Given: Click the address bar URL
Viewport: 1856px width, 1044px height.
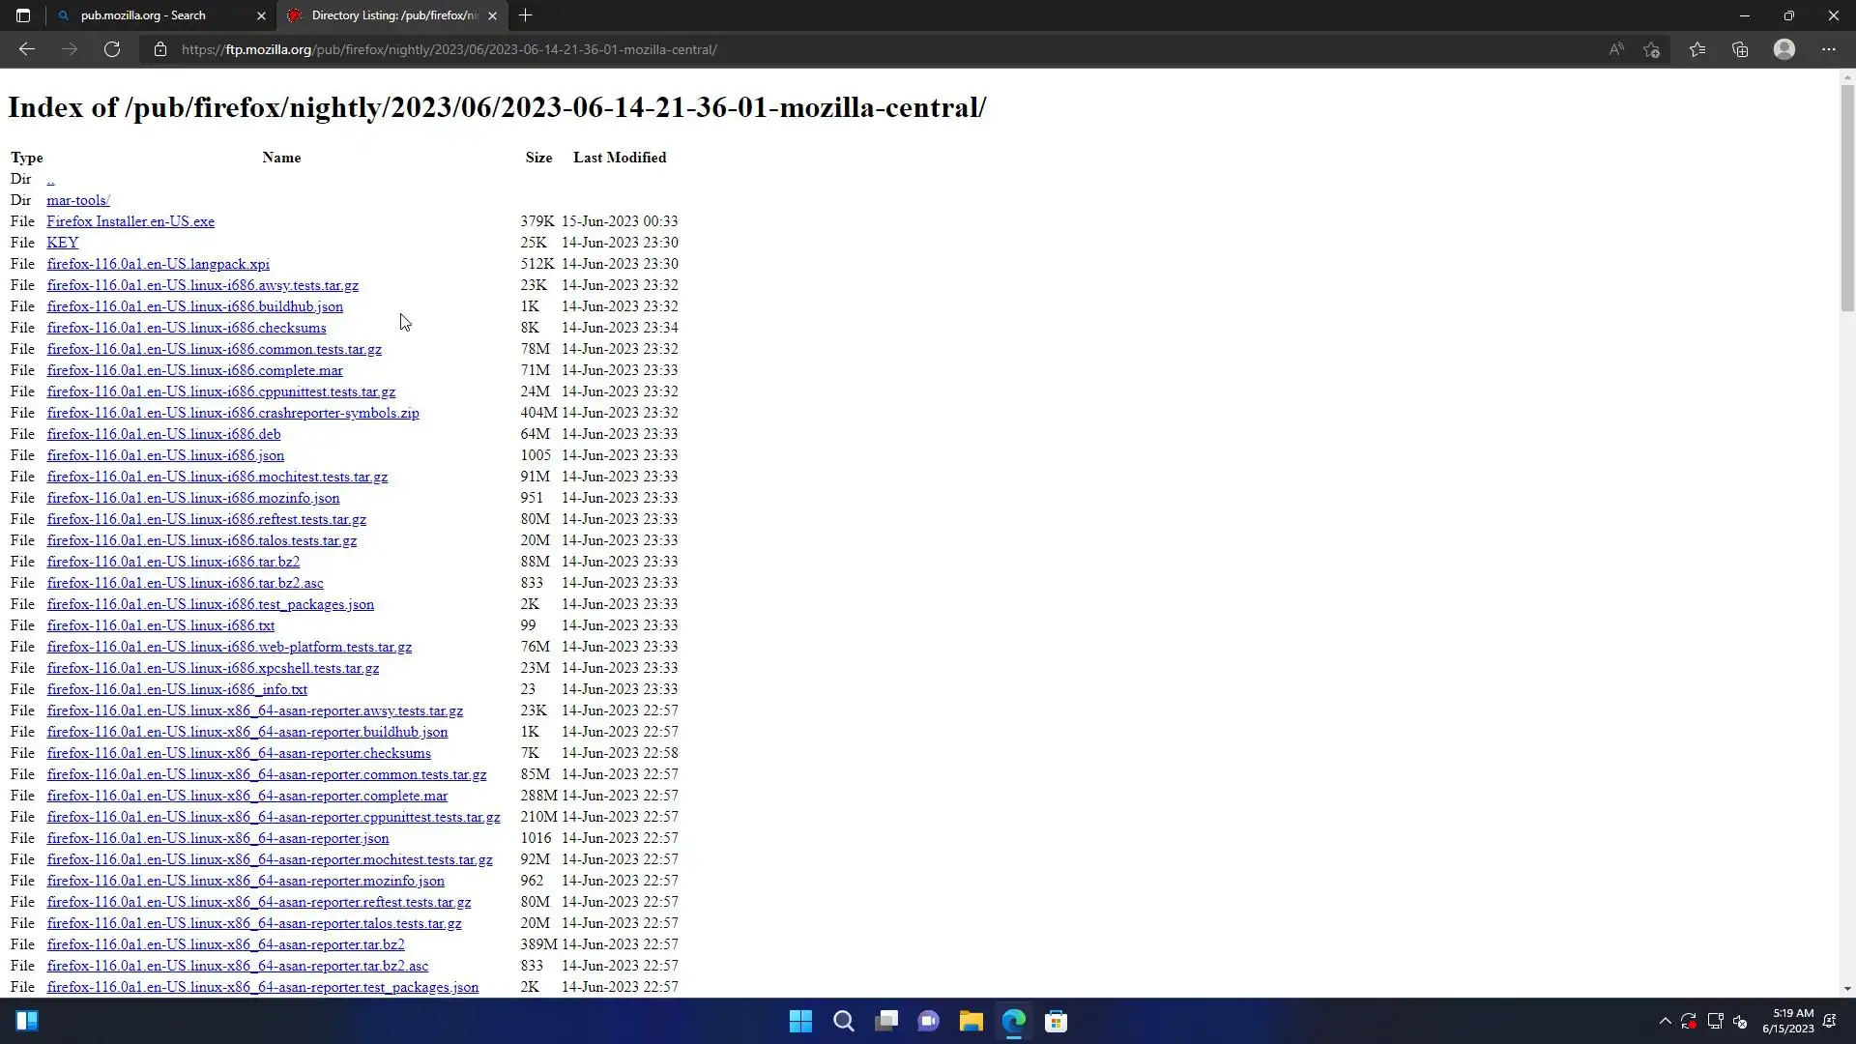Looking at the screenshot, I should point(449,49).
